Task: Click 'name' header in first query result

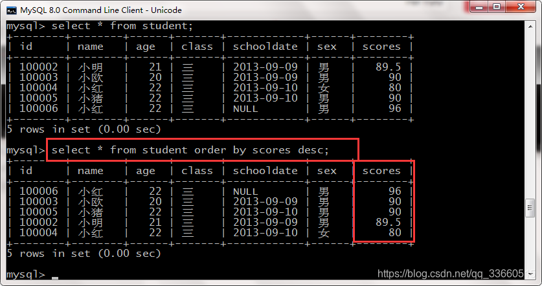Action: click(90, 47)
